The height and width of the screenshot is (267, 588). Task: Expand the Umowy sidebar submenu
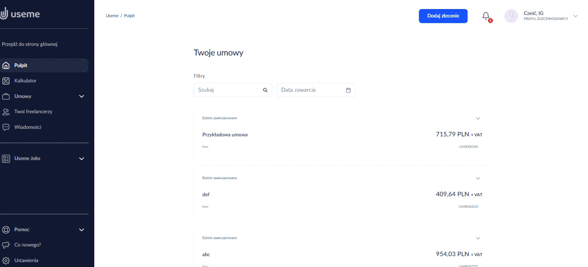tap(82, 96)
